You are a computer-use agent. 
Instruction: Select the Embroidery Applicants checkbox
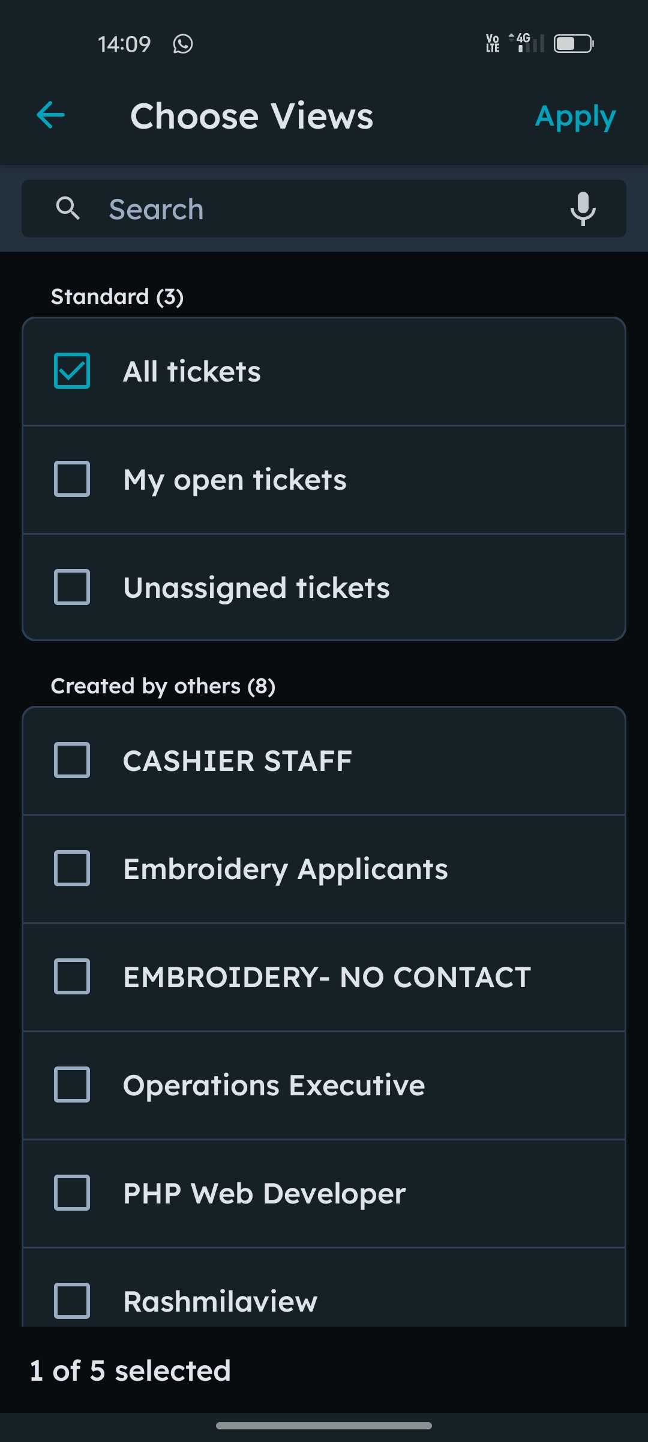tap(72, 868)
